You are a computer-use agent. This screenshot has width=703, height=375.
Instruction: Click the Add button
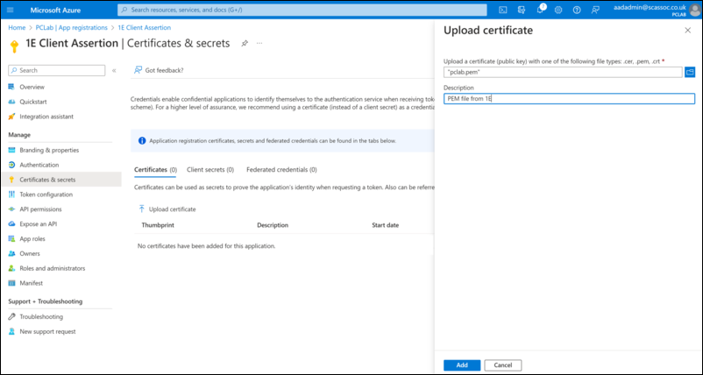pos(461,364)
